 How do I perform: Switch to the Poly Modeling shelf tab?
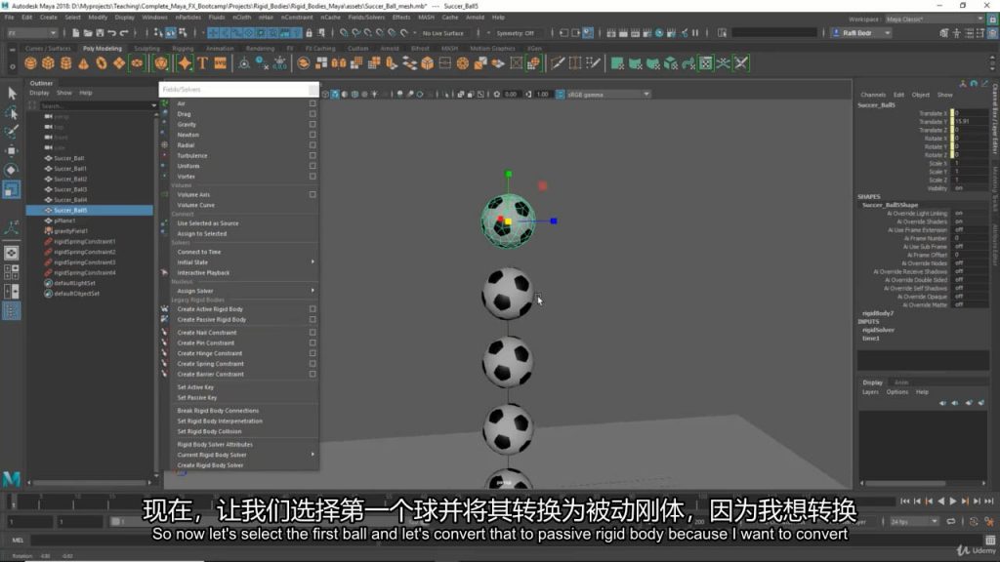(x=102, y=49)
